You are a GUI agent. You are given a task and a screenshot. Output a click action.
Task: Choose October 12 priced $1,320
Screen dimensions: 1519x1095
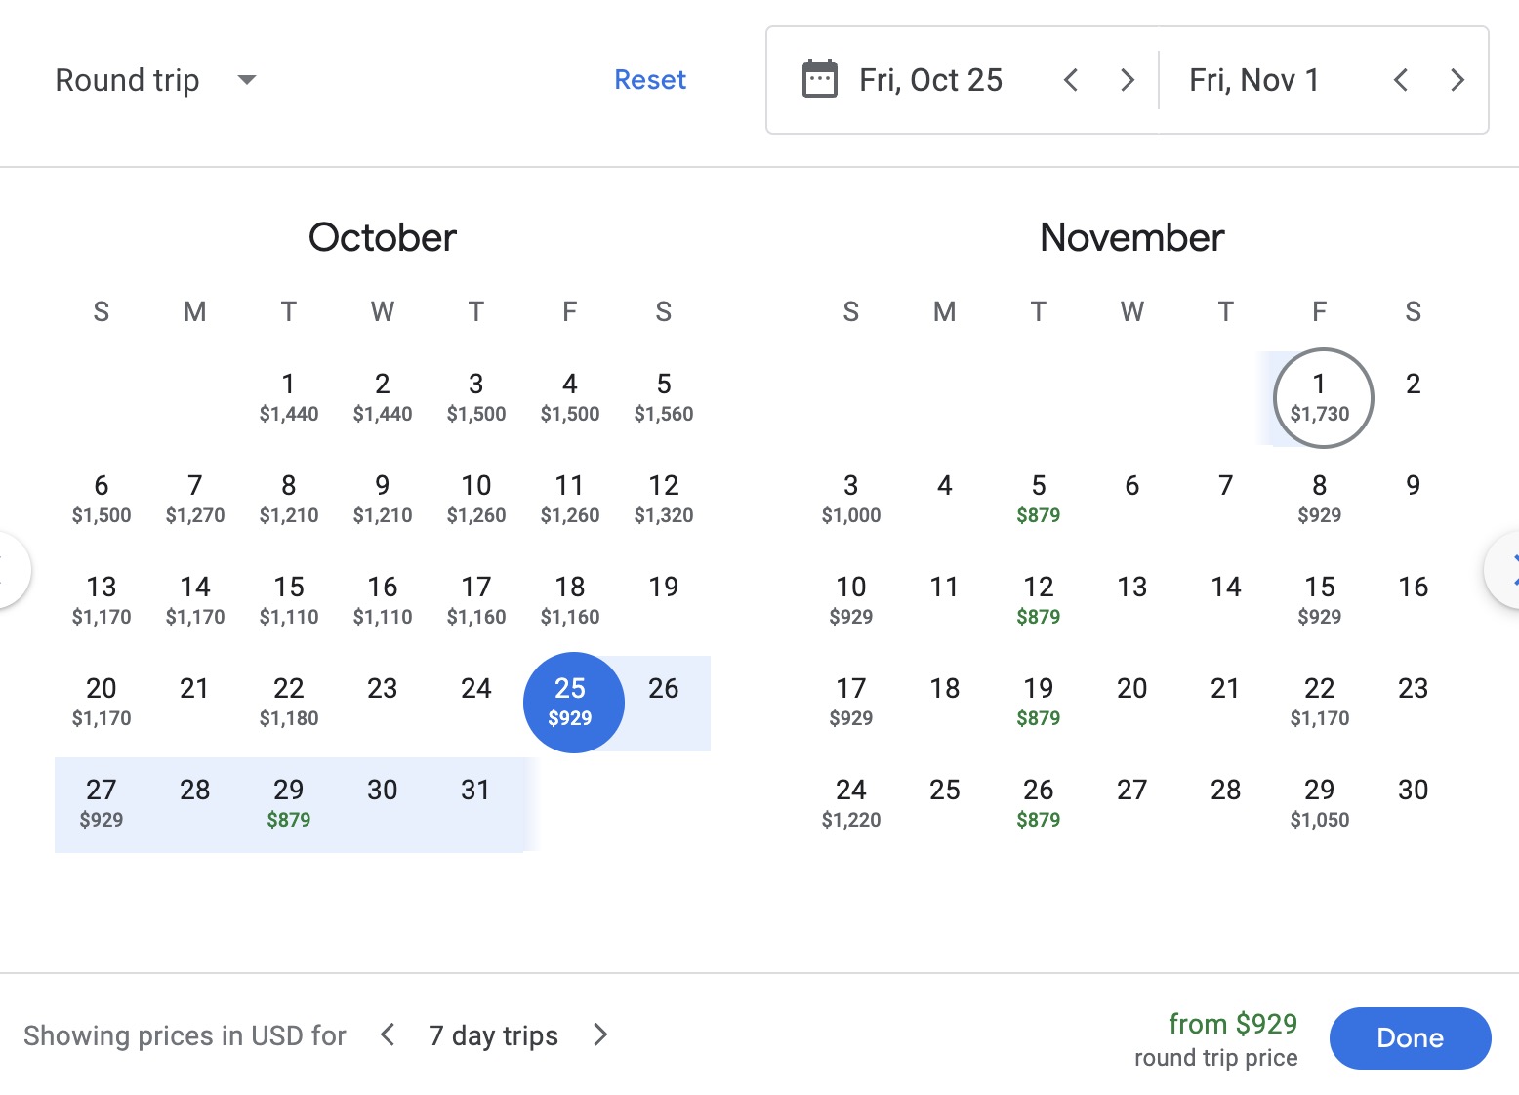tap(664, 498)
